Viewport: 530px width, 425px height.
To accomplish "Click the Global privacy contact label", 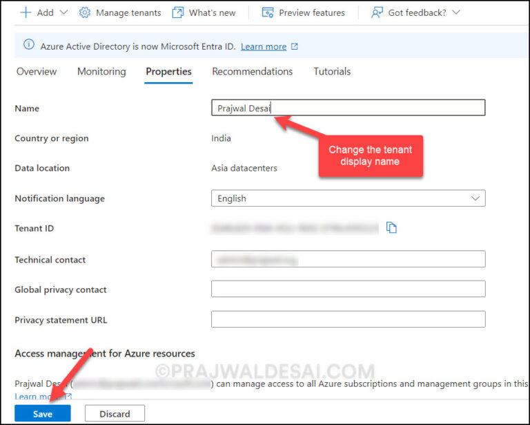I will coord(61,290).
